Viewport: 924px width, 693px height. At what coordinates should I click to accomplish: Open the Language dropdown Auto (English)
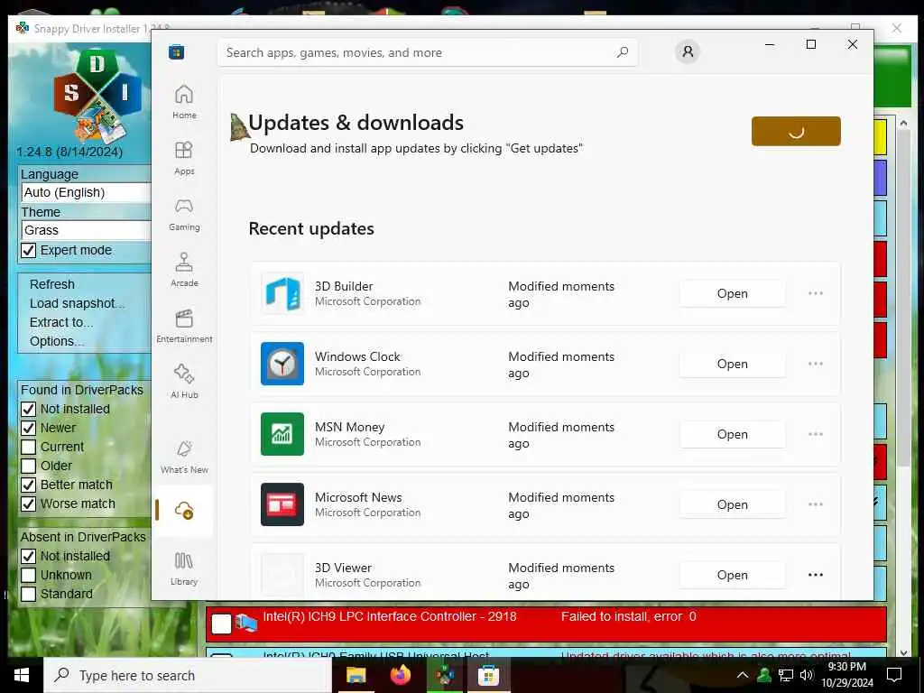click(x=86, y=193)
